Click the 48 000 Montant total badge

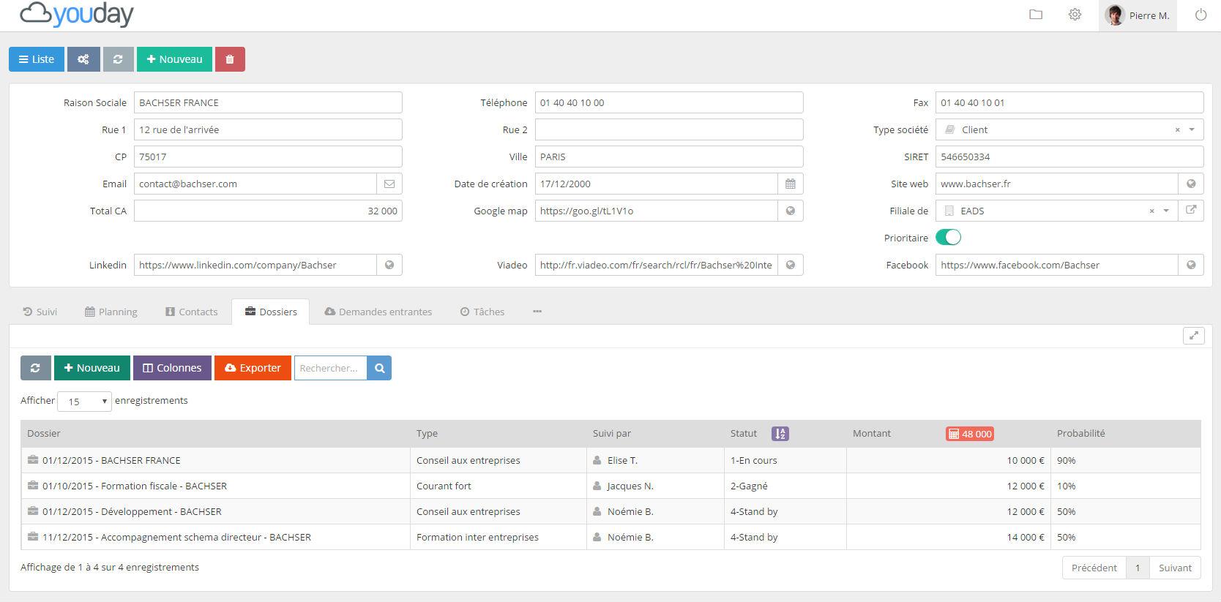[x=970, y=434]
